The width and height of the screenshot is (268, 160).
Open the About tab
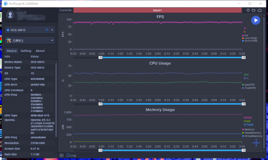pos(40,51)
